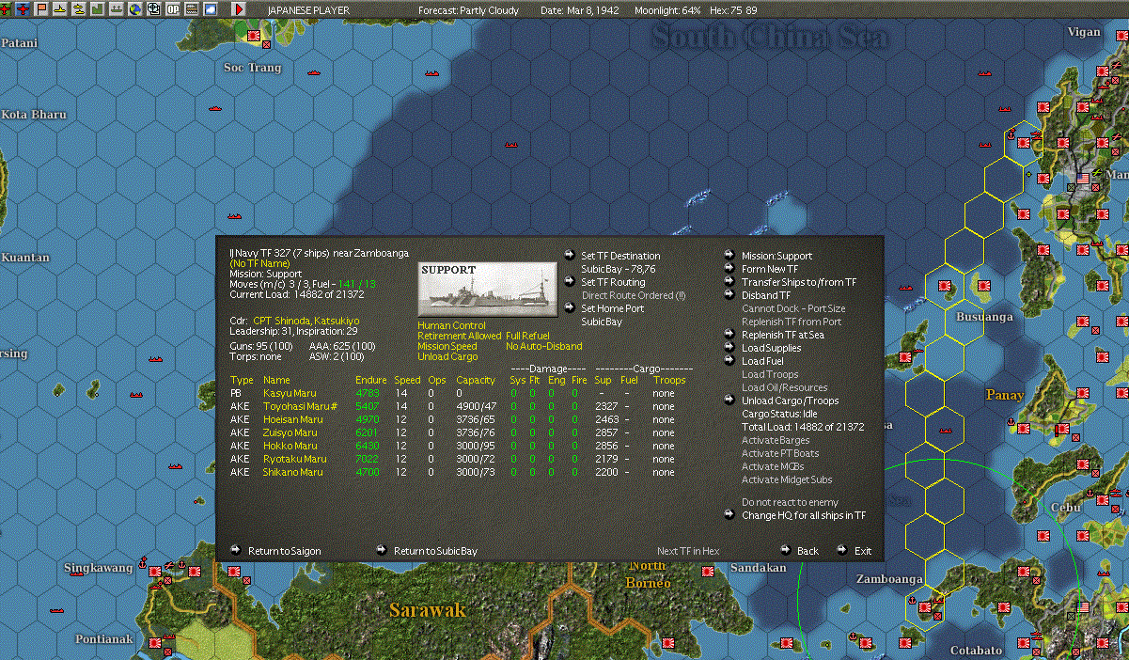The width and height of the screenshot is (1129, 660).
Task: Click the Kota Bharu label on map
Action: [x=34, y=115]
